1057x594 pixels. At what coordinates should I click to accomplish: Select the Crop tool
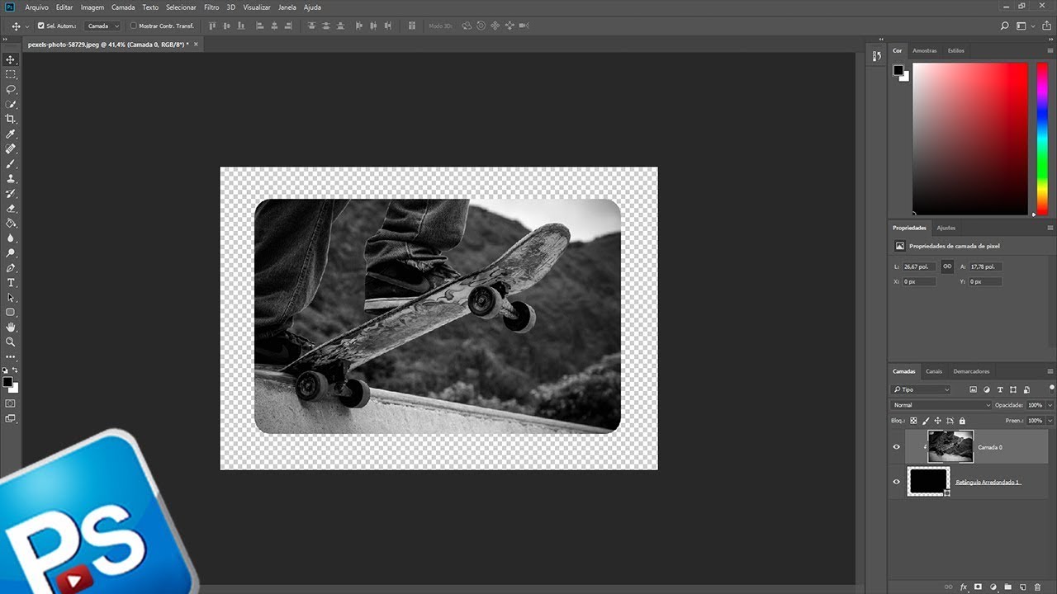click(11, 119)
